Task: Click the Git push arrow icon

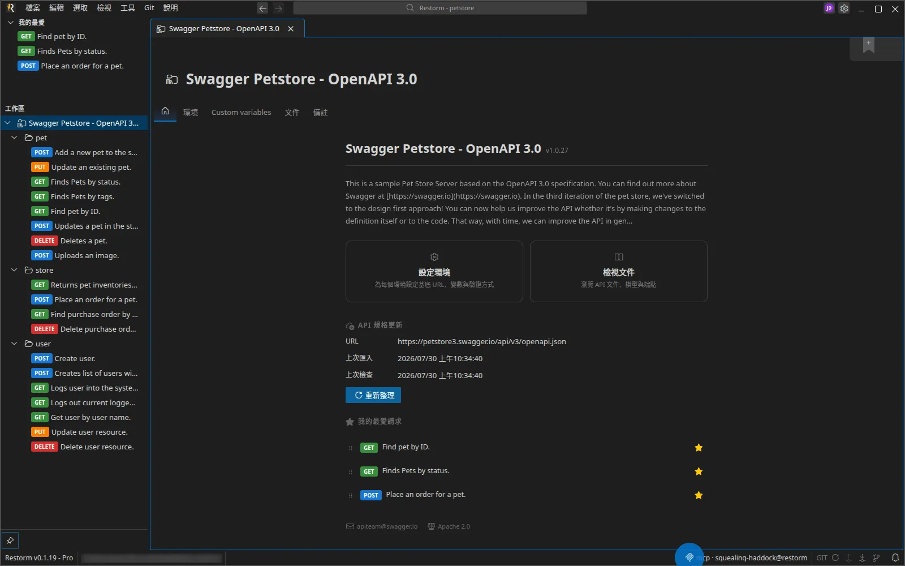Action: coord(848,558)
